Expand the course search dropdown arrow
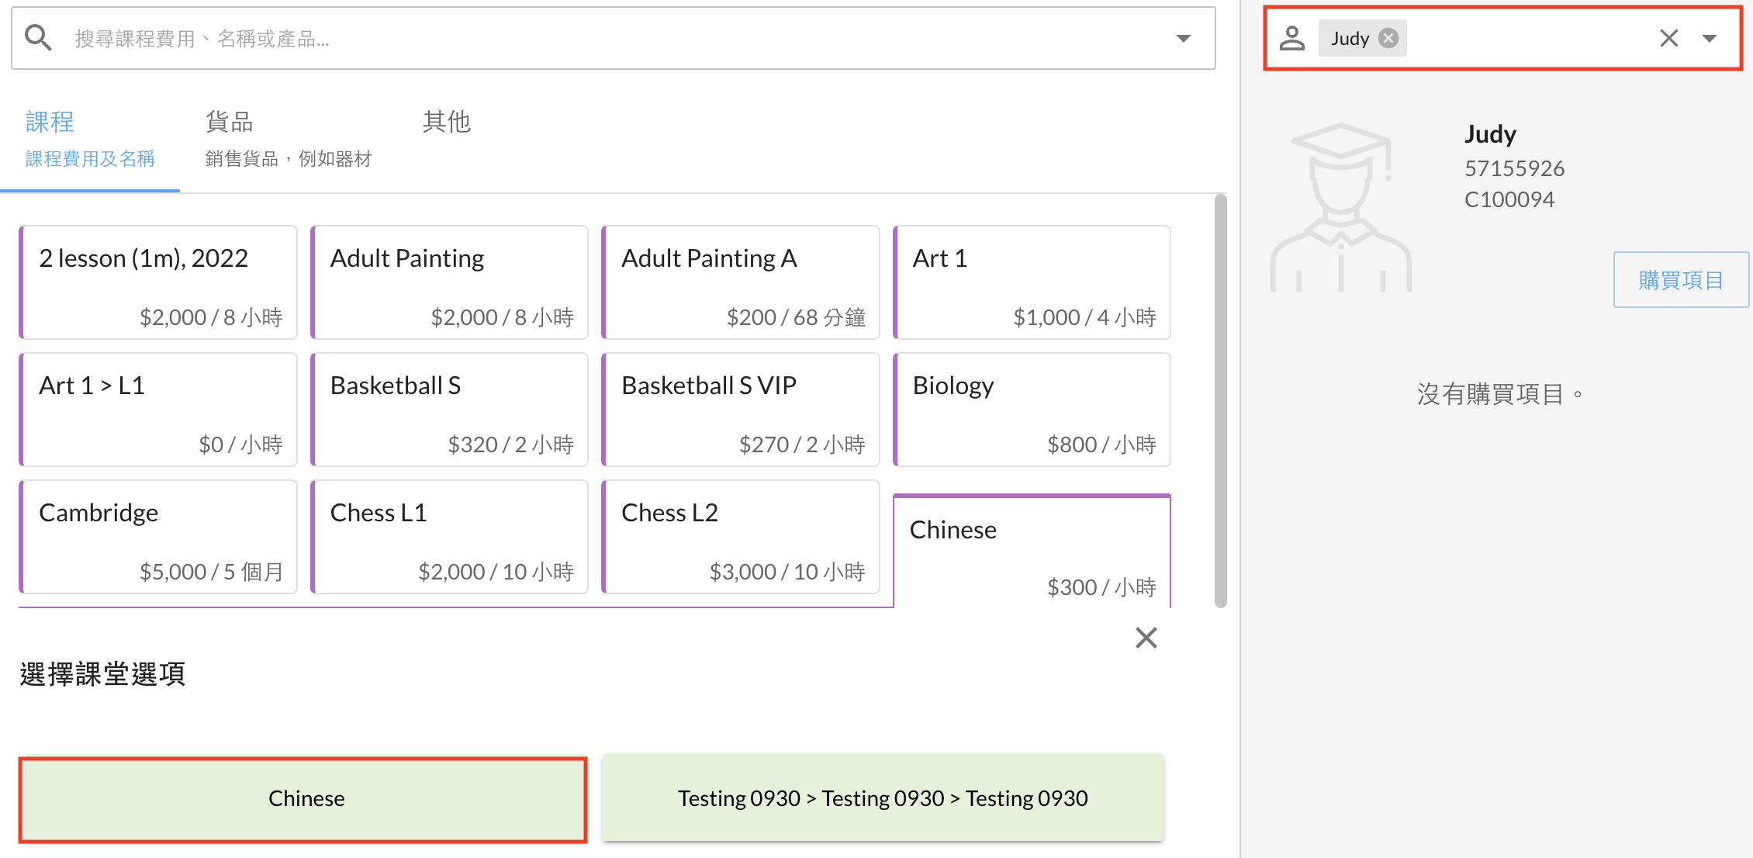 click(1183, 38)
